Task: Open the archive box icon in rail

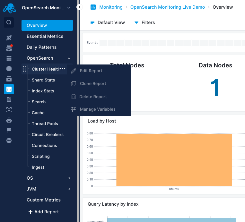Action: tap(9, 79)
